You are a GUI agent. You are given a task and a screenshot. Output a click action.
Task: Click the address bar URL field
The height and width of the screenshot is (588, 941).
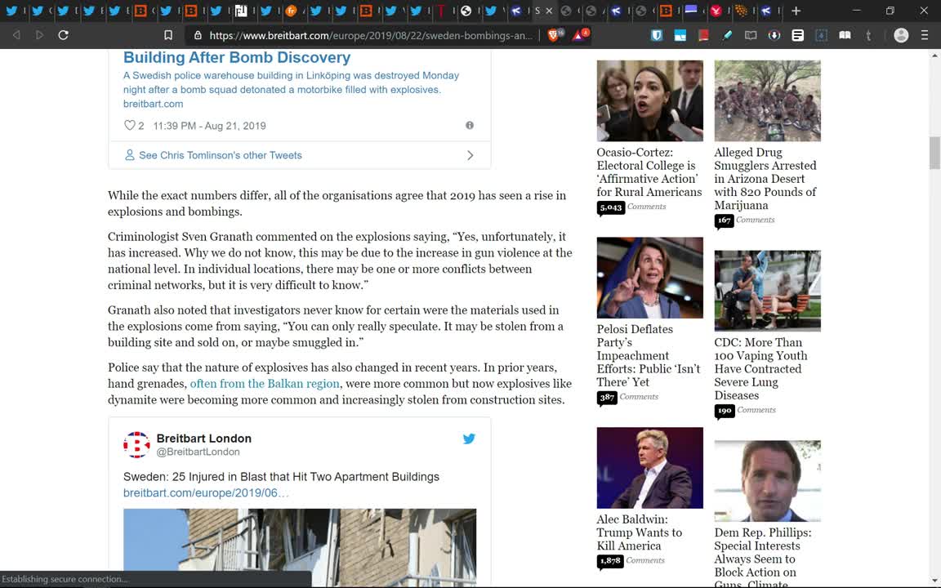point(370,35)
